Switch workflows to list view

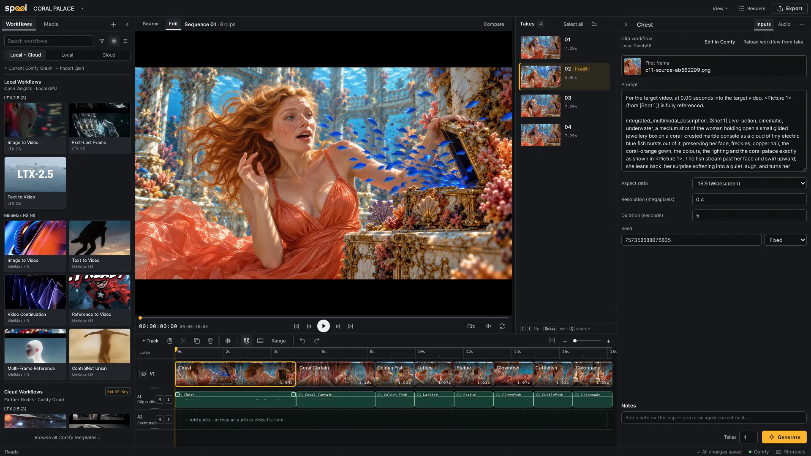click(125, 41)
